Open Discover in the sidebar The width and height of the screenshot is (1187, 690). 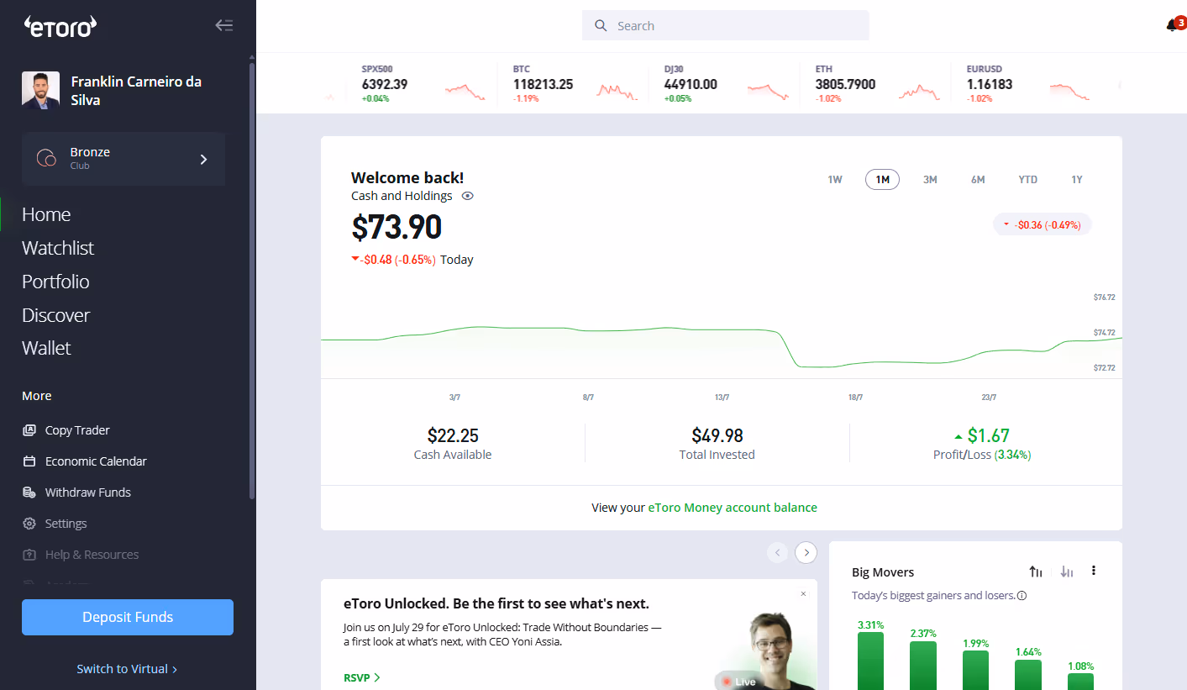pyautogui.click(x=55, y=315)
